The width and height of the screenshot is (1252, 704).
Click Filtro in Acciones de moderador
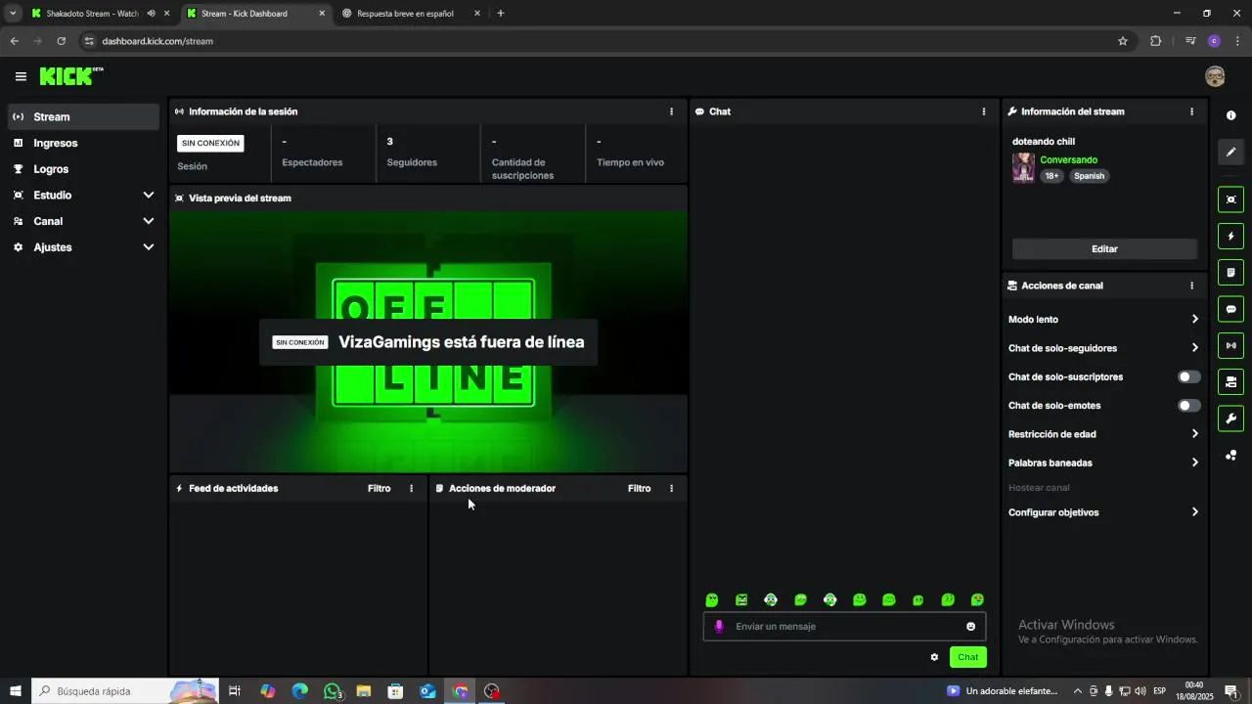point(640,488)
